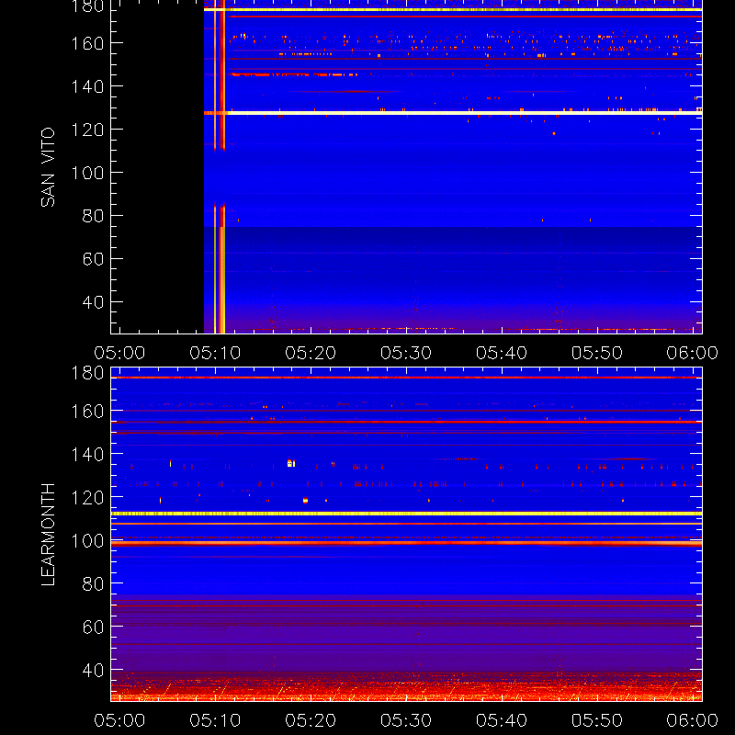Click 05:20 time label under LEARMONTH plot
This screenshot has width=735, height=735.
coord(311,720)
